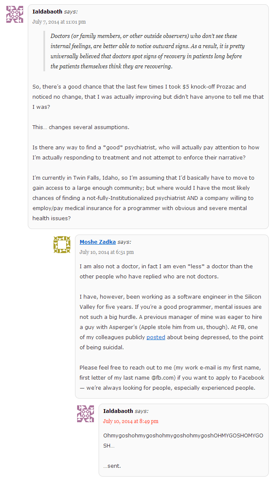Viewport: 273px width, 480px height.
Task: Open the Moshe Zadka author link
Action: pyautogui.click(x=97, y=242)
